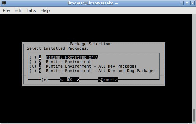Viewport: 196px width, 124px height.
Task: Minimize the terminal window
Action: pyautogui.click(x=182, y=3)
